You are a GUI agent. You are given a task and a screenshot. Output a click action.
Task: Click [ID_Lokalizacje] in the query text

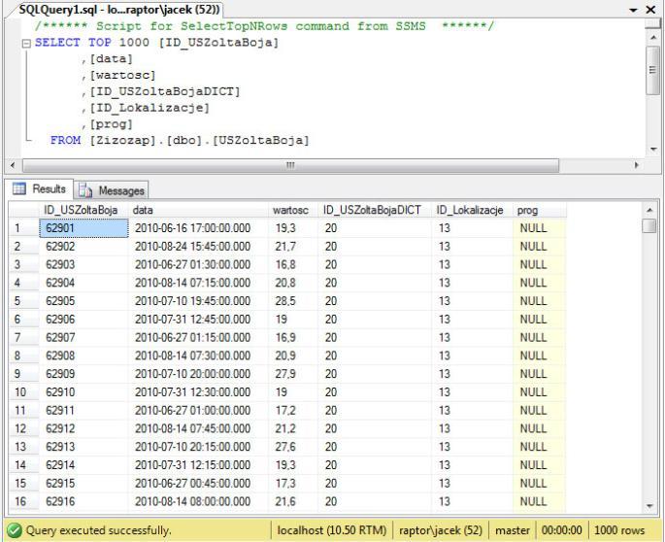(x=150, y=108)
